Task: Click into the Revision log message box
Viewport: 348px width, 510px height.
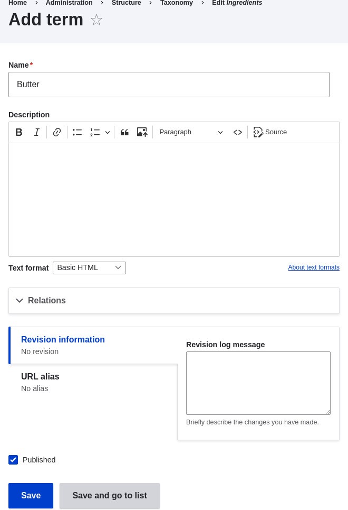Action: 258,383
